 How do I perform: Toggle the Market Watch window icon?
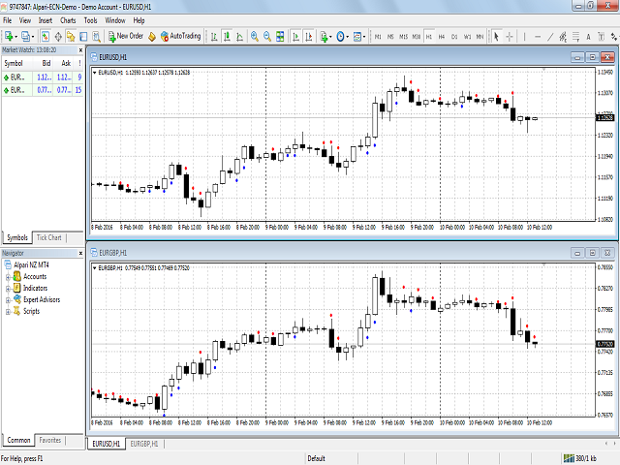[46, 37]
